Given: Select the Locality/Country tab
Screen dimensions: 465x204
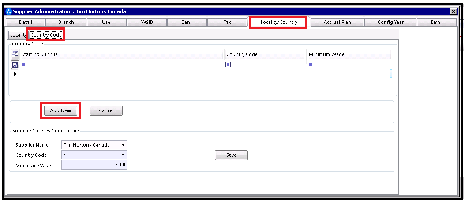Looking at the screenshot, I should [x=279, y=22].
